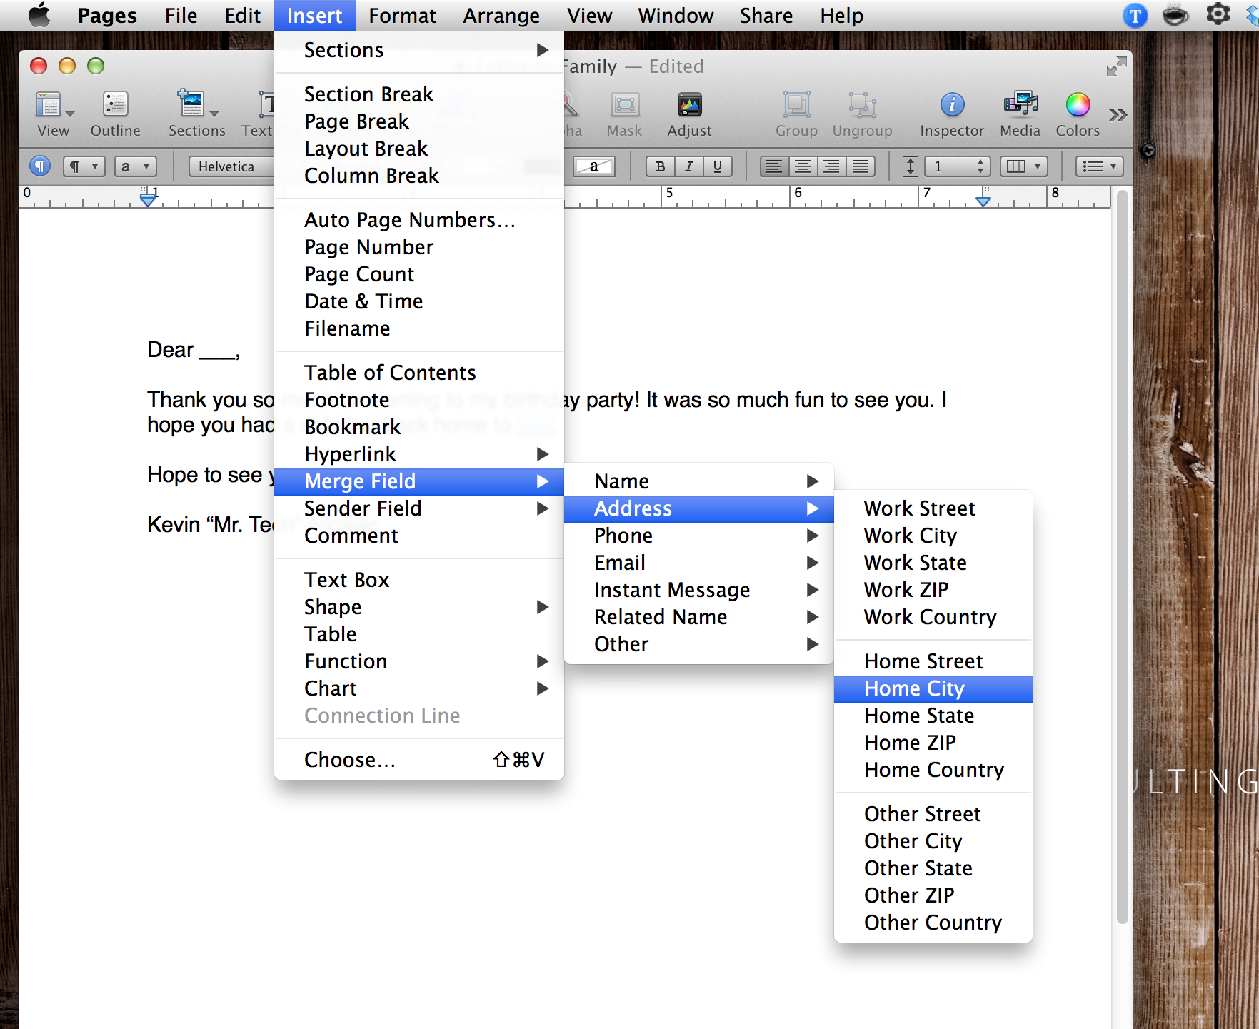Expand the Sections submenu
The width and height of the screenshot is (1259, 1029).
pos(419,50)
